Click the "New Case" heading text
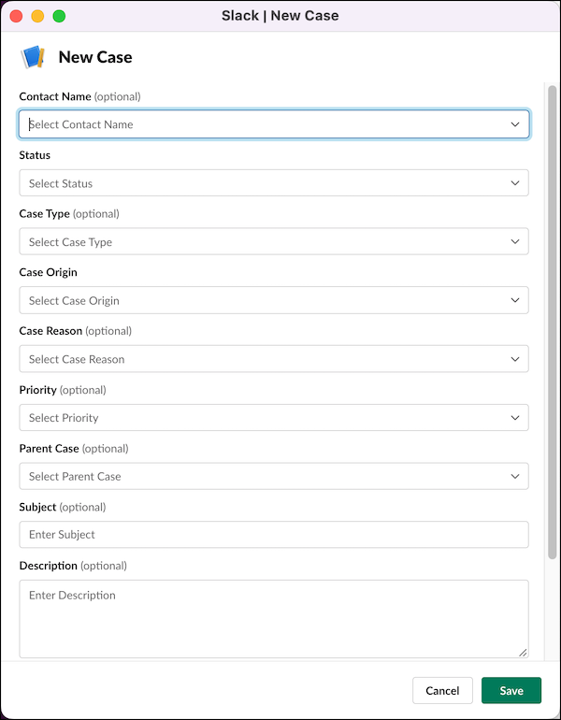Image resolution: width=561 pixels, height=720 pixels. click(x=95, y=57)
